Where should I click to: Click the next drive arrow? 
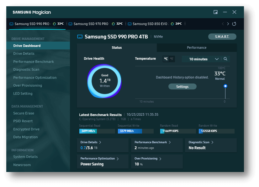click(x=228, y=24)
